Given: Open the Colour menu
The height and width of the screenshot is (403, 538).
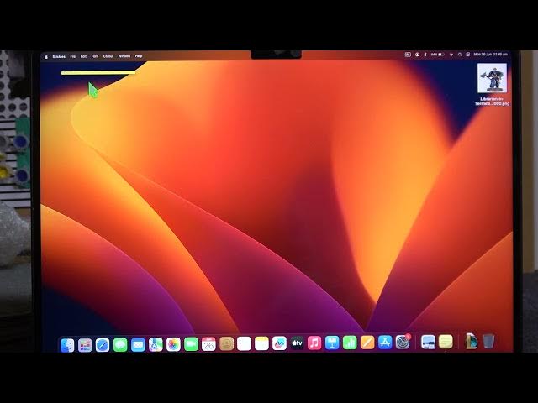Looking at the screenshot, I should point(108,56).
